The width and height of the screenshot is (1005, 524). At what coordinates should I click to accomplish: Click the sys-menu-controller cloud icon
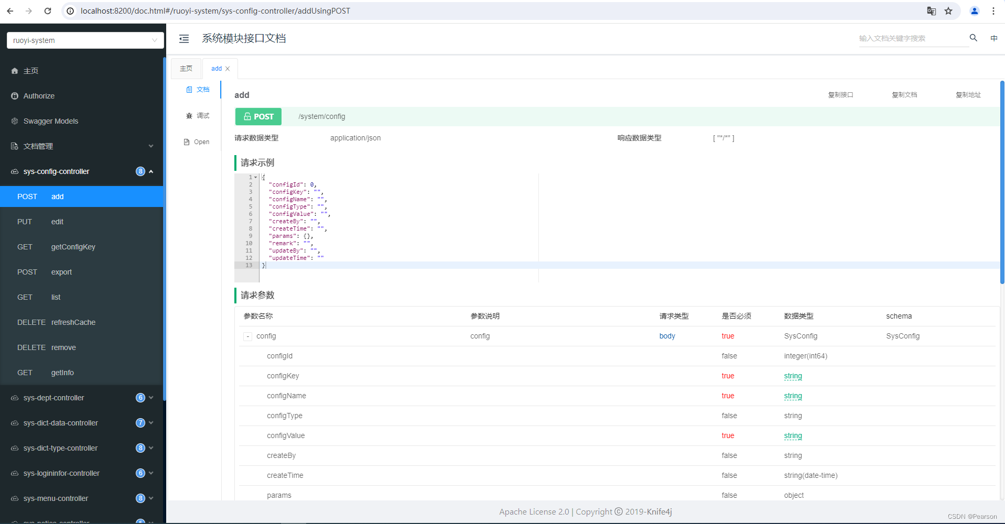(x=15, y=498)
